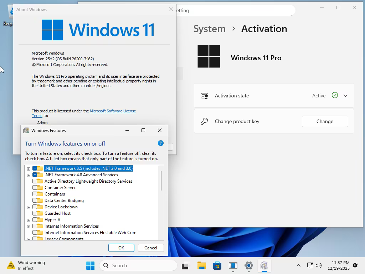This screenshot has width=365, height=274.
Task: Click the Windows Features list scrollbar
Action: [161, 181]
